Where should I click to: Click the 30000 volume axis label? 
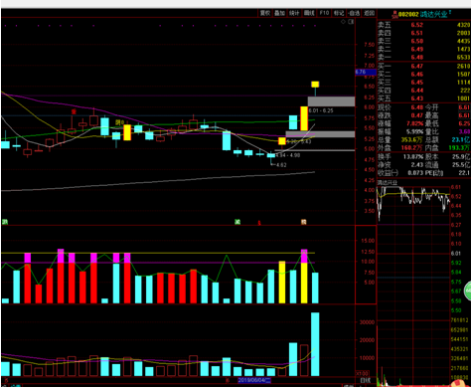[367, 322]
